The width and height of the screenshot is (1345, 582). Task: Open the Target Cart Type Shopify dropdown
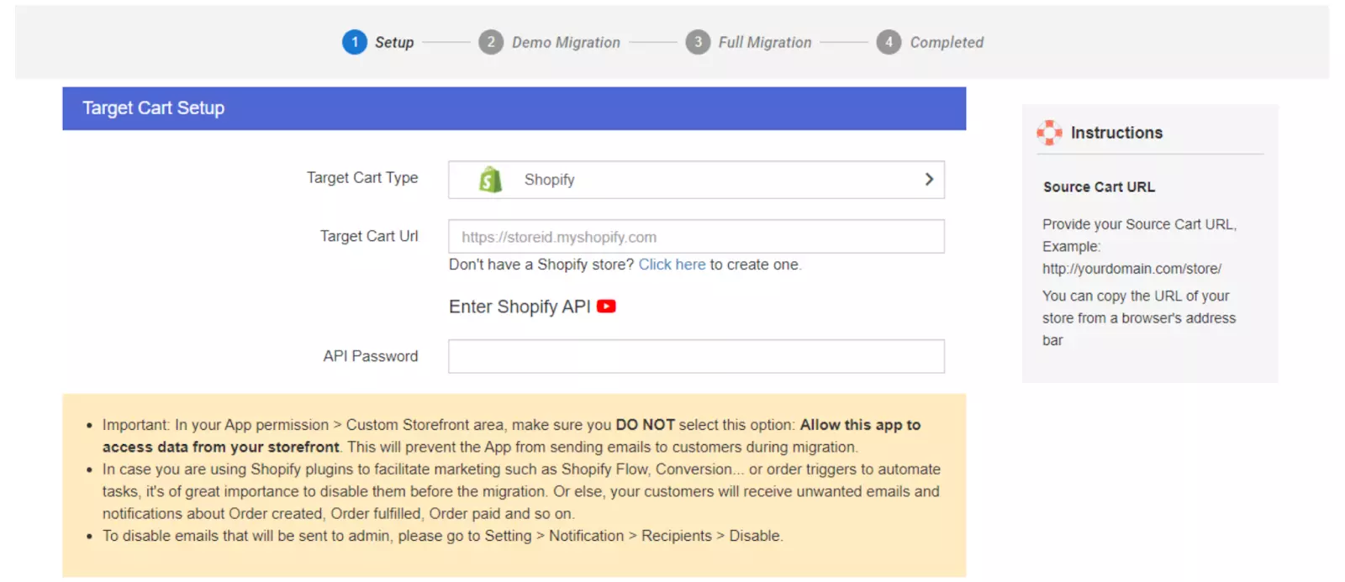696,180
